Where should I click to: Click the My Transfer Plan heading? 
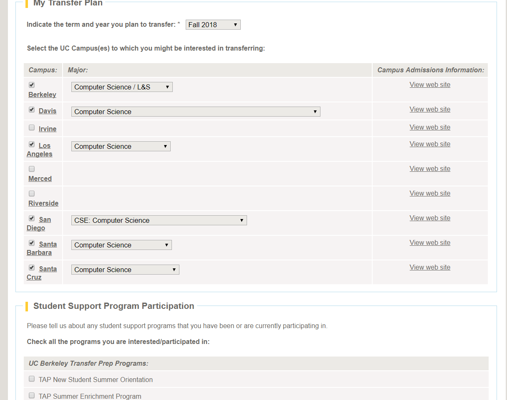68,3
